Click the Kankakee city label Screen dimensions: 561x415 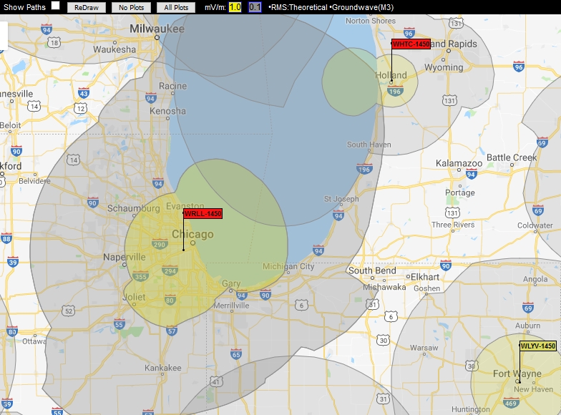[163, 368]
